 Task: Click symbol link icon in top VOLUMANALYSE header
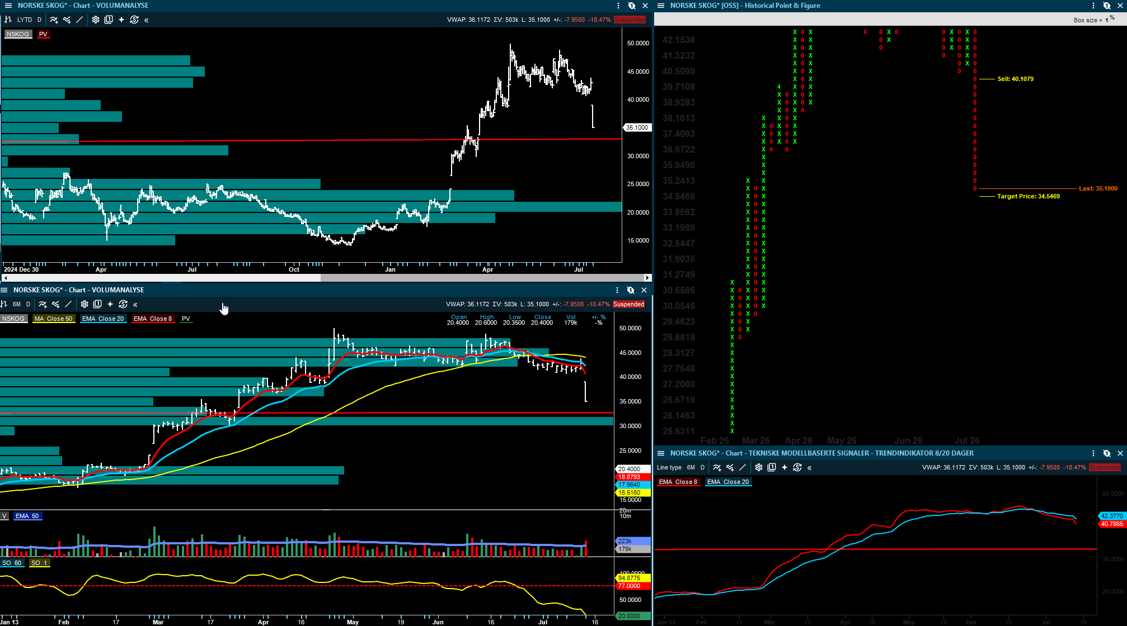[632, 6]
